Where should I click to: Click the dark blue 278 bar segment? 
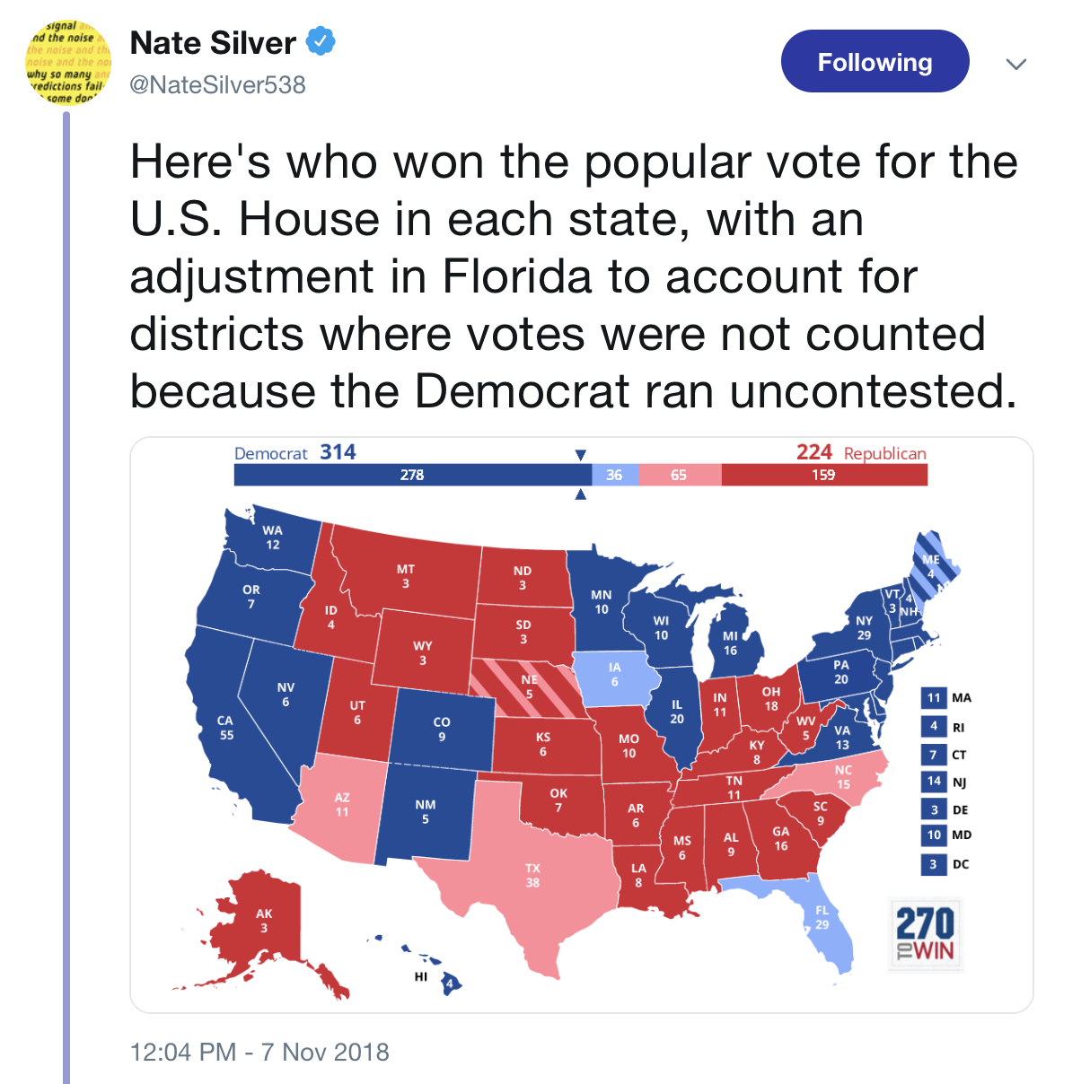click(x=412, y=475)
